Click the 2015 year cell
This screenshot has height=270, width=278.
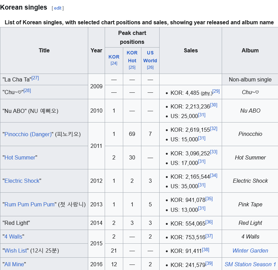[x=96, y=243]
